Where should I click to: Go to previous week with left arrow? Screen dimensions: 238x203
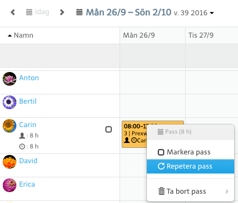[x=13, y=13]
